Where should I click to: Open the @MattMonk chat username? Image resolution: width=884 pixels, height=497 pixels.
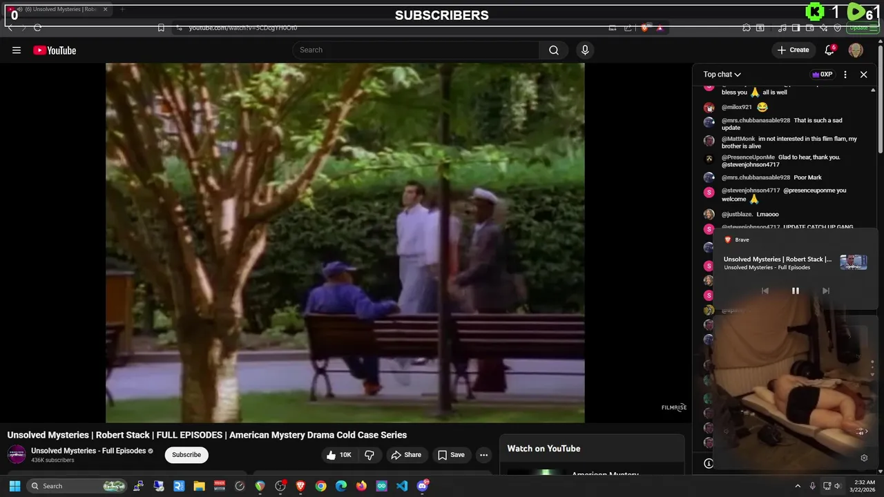(x=738, y=139)
